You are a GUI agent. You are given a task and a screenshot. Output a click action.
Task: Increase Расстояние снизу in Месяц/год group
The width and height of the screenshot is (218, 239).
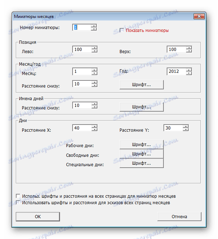coord(94,82)
